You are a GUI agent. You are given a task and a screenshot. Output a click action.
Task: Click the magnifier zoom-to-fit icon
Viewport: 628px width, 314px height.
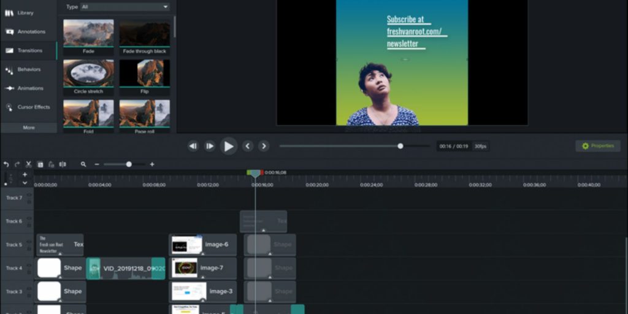point(83,164)
